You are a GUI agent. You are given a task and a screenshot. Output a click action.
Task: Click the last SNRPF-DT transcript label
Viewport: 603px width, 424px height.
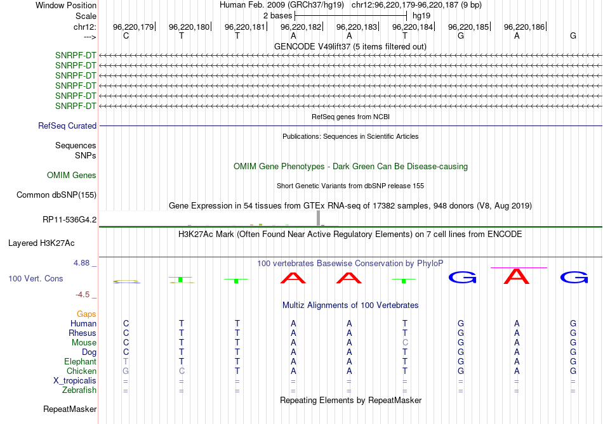pos(76,106)
